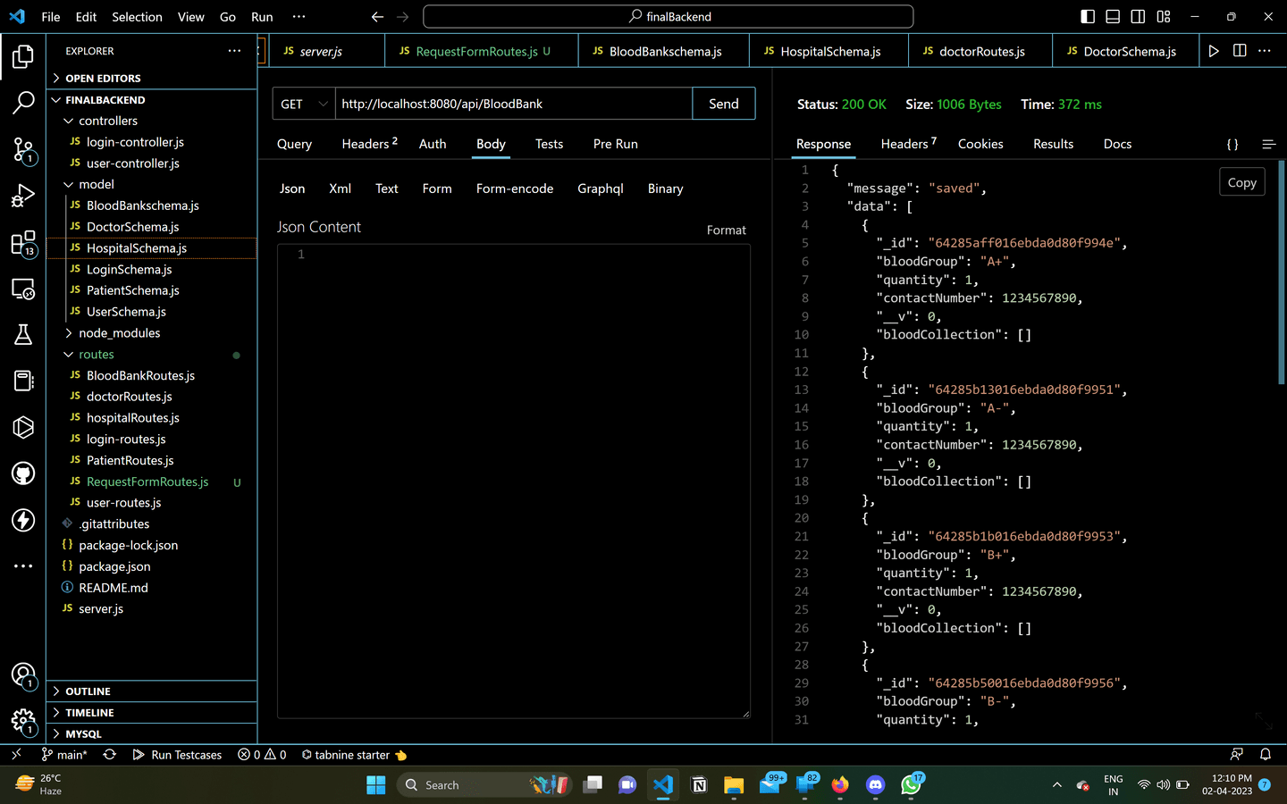Click the finalBackend command center search
1287x804 pixels.
[x=669, y=16]
